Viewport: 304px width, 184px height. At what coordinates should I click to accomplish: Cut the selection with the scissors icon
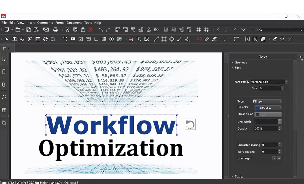(67, 30)
